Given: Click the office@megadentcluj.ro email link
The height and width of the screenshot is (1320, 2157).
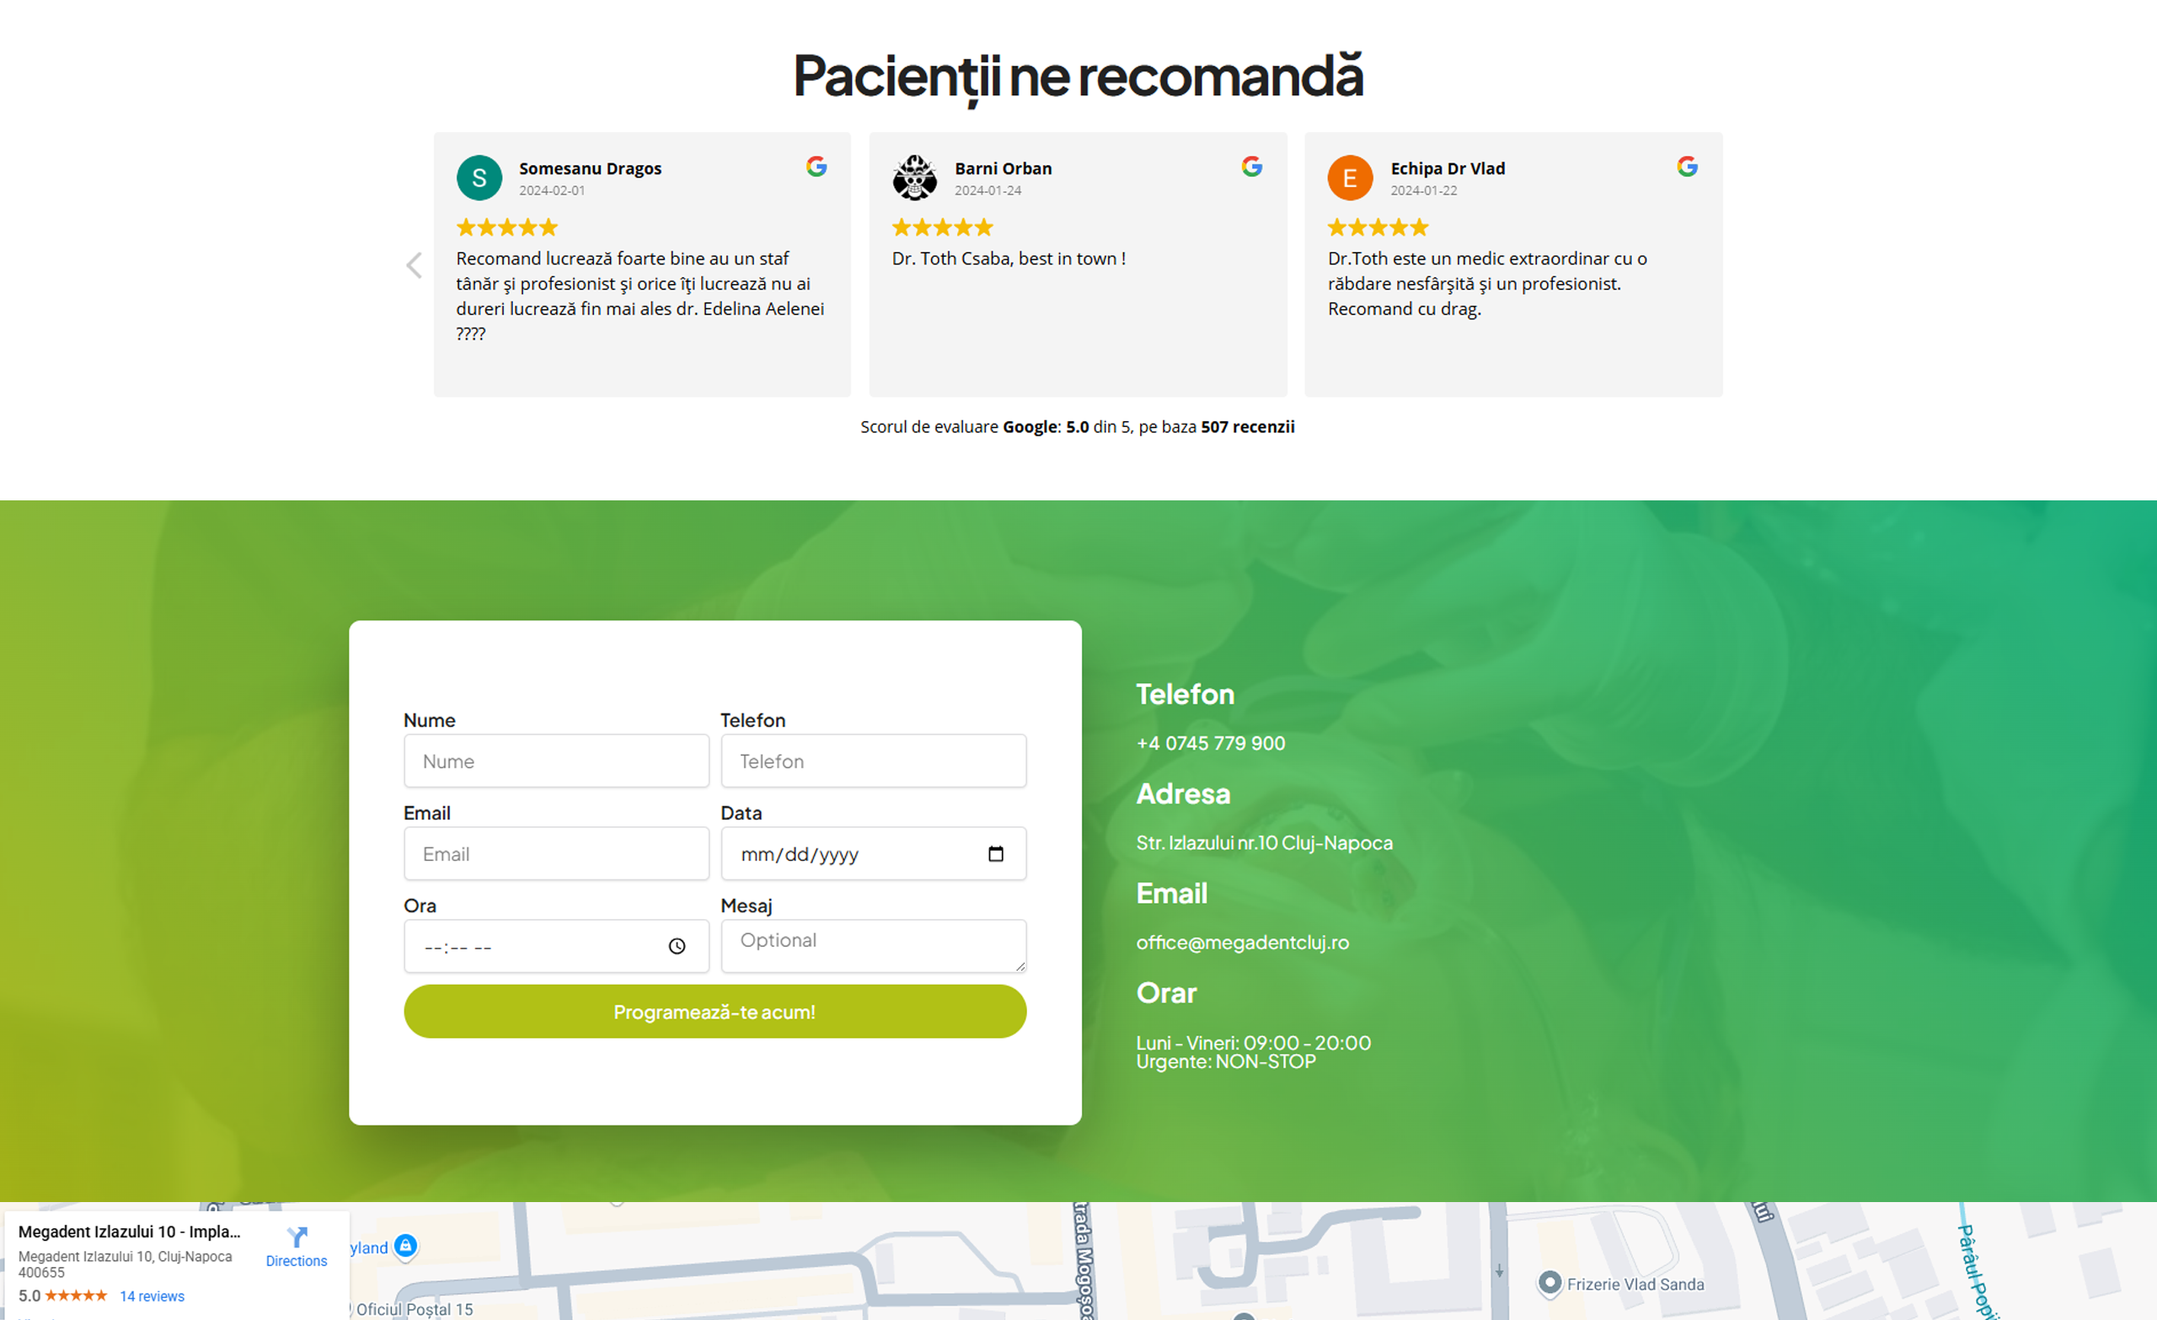Looking at the screenshot, I should point(1242,943).
